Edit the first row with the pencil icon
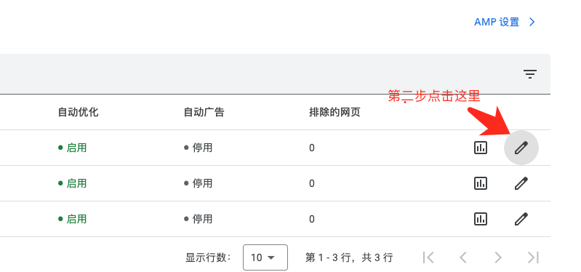 (x=521, y=148)
